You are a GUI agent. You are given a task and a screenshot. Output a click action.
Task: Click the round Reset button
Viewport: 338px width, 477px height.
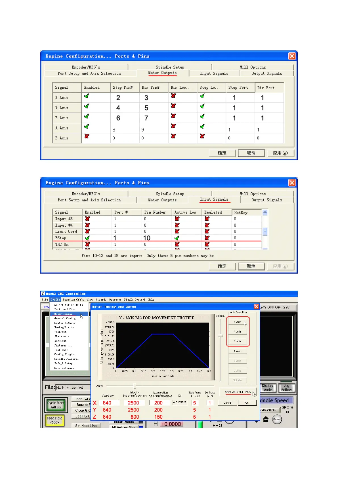point(277,419)
